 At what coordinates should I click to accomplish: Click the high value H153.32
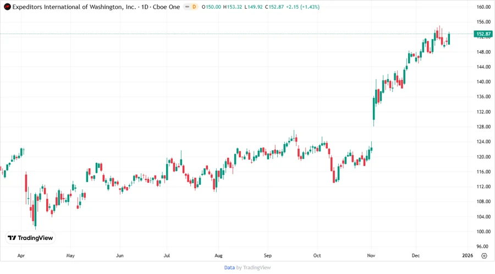233,7
